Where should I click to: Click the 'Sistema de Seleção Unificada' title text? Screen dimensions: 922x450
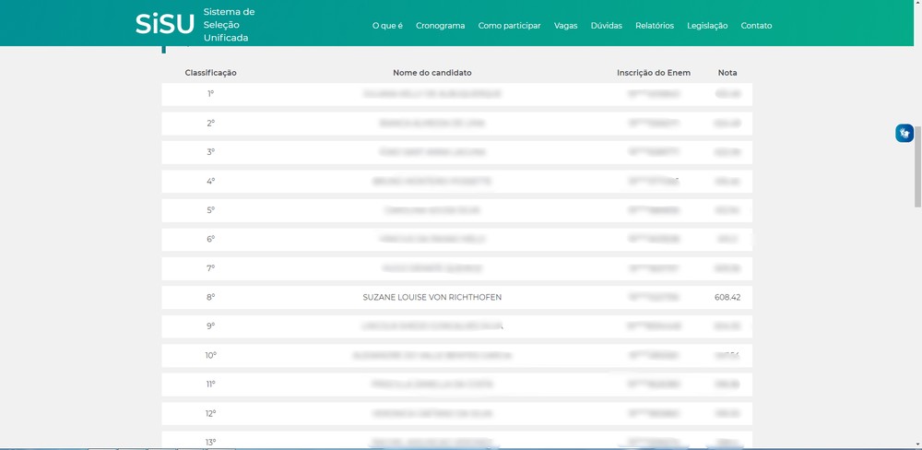229,25
